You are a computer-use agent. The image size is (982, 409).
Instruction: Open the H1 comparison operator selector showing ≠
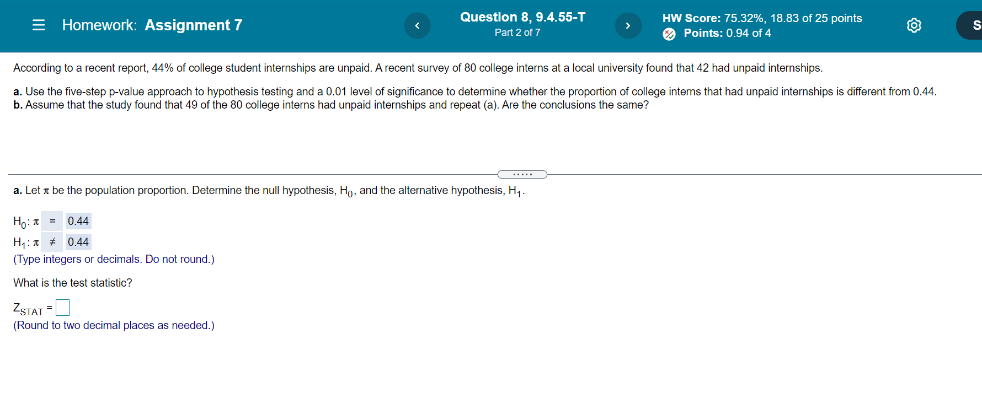point(52,241)
